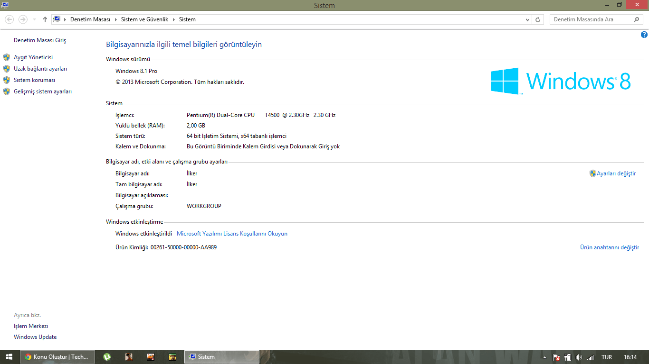This screenshot has height=364, width=649.
Task: Click the volume speaker tray icon
Action: tap(579, 357)
